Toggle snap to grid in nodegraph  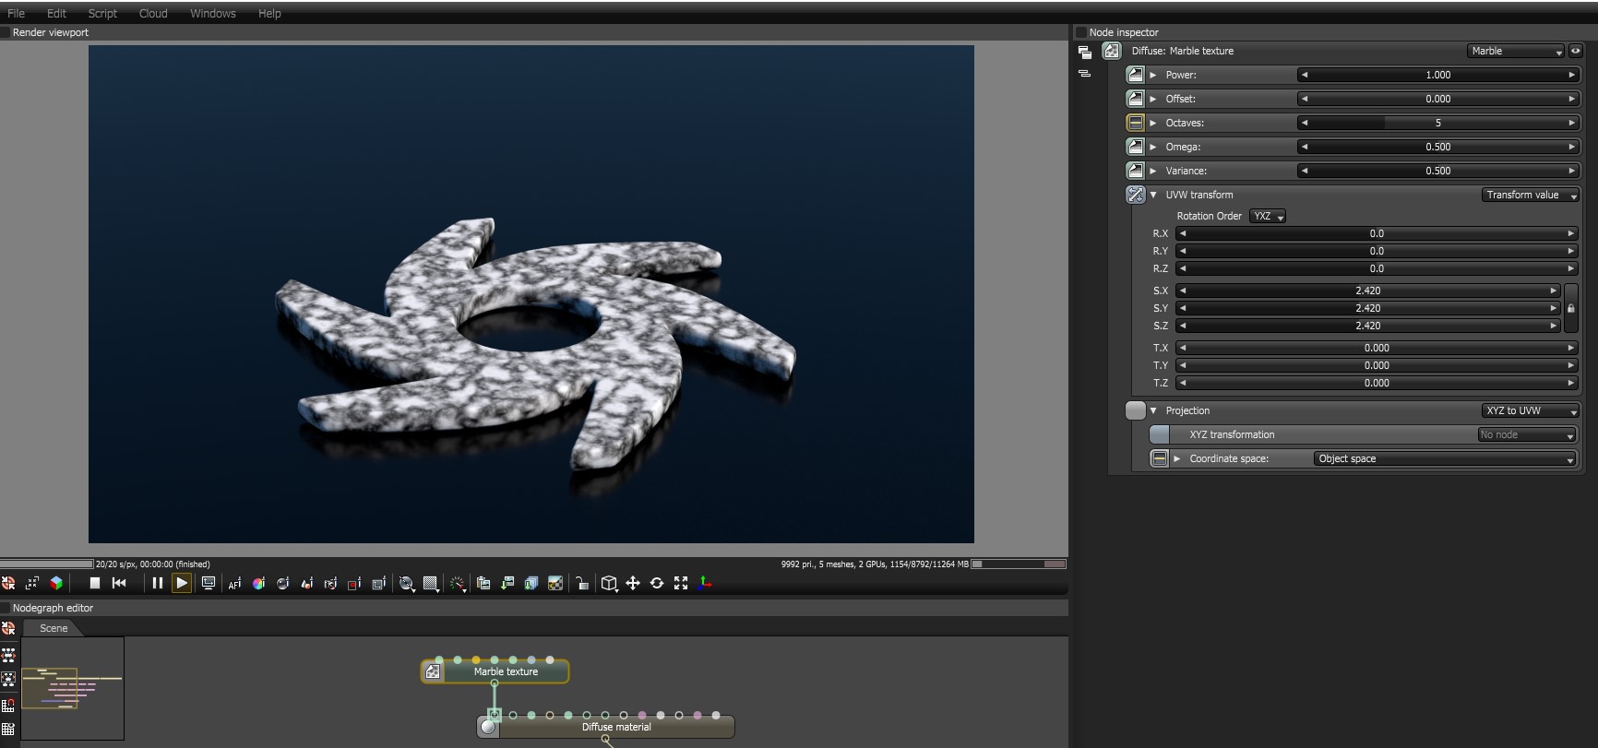pos(8,705)
